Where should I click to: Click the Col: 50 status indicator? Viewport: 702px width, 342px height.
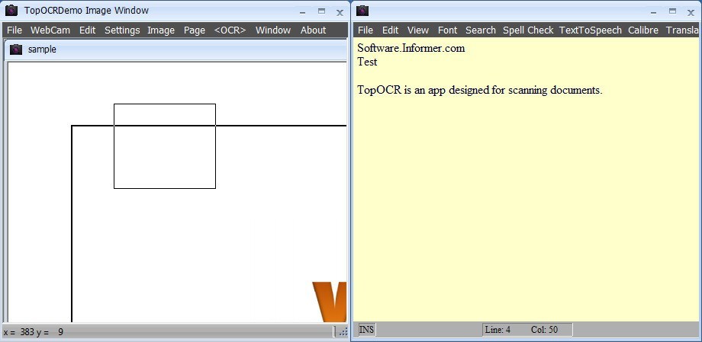[544, 330]
